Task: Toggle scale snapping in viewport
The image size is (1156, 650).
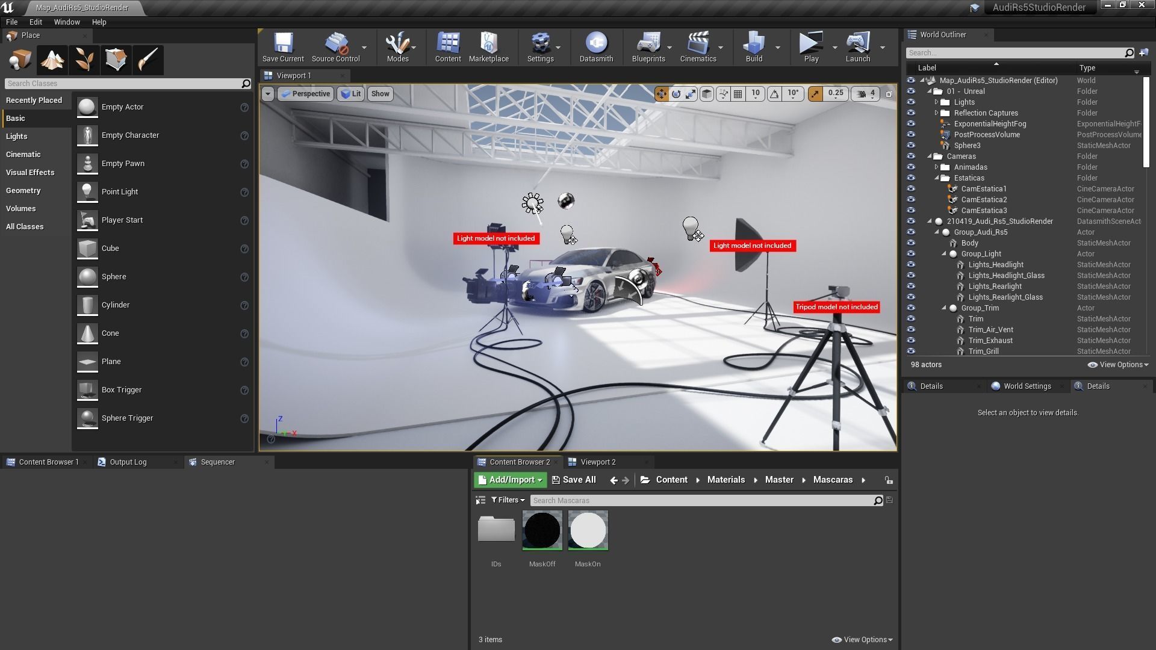Action: coord(815,94)
